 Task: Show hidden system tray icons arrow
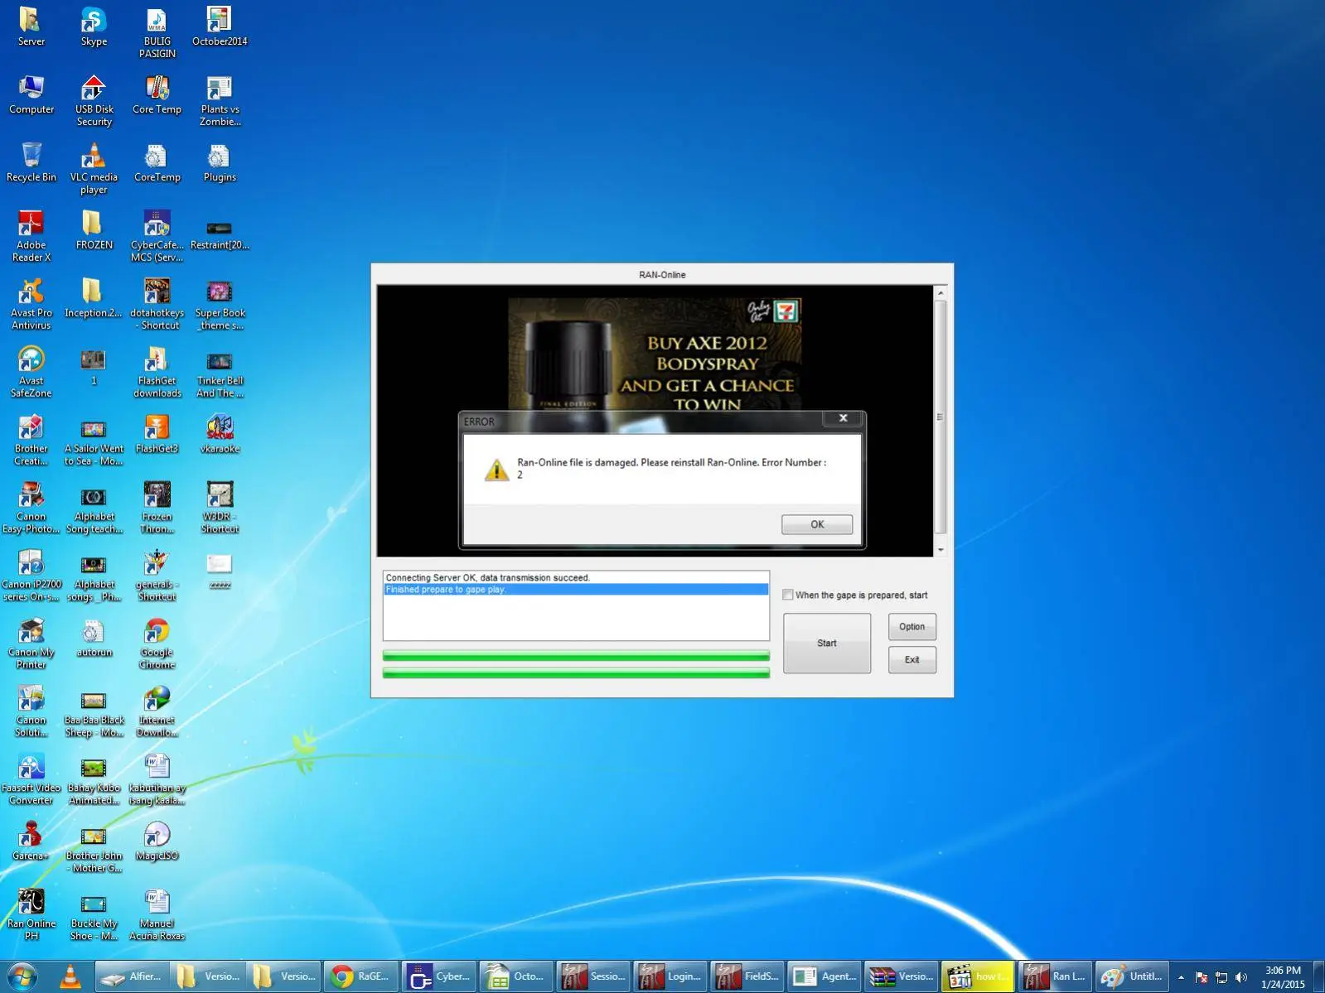click(1181, 977)
